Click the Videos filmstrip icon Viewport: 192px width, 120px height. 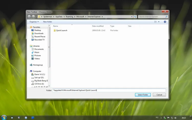(33, 59)
